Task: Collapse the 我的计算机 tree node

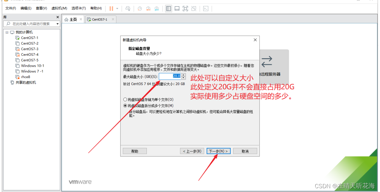Action: 7,32
